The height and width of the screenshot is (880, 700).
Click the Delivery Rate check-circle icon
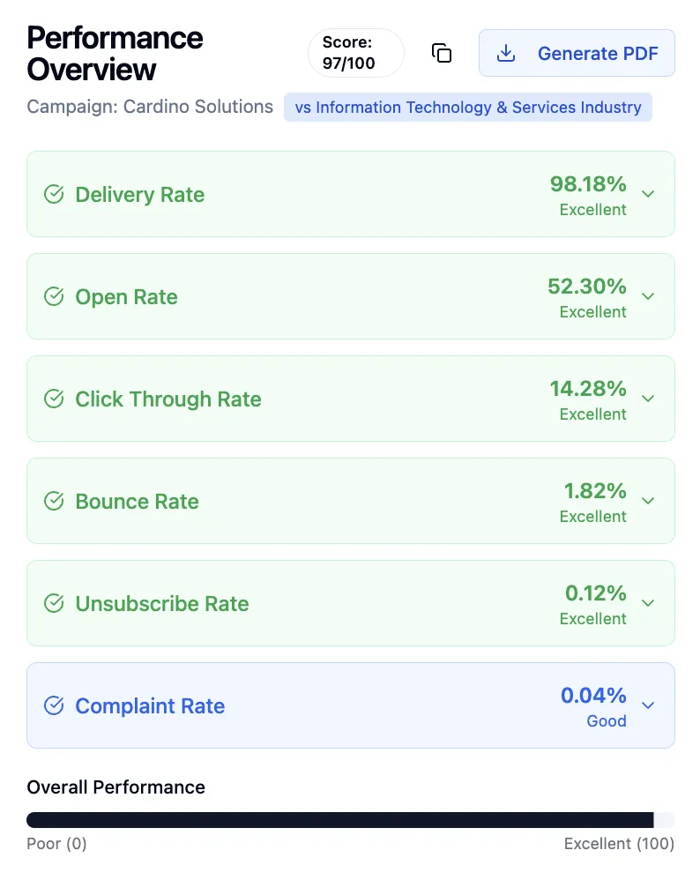coord(54,194)
